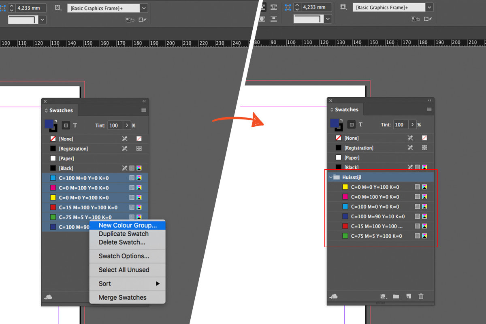Image resolution: width=486 pixels, height=324 pixels.
Task: Choose Select All Unused from context menu
Action: (127, 270)
